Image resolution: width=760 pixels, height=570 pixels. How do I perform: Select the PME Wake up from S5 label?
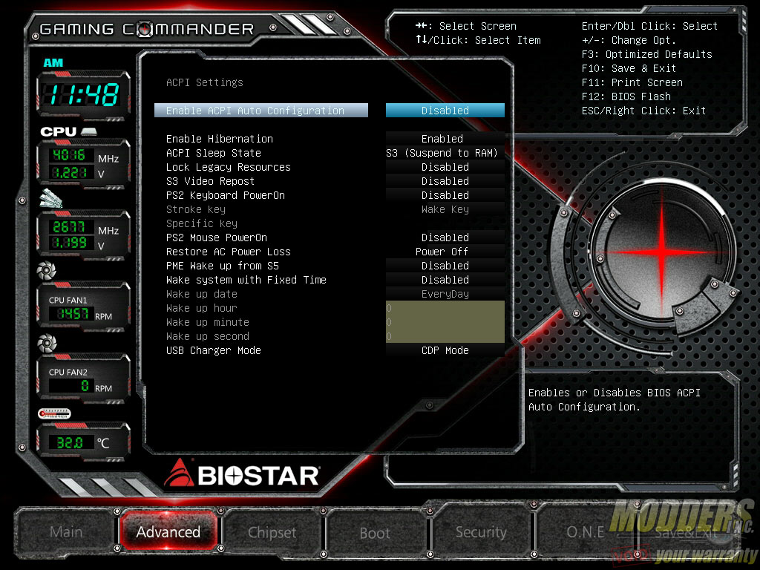223,266
